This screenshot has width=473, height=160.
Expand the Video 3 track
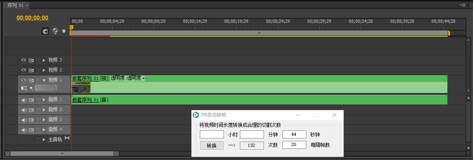[x=44, y=60]
